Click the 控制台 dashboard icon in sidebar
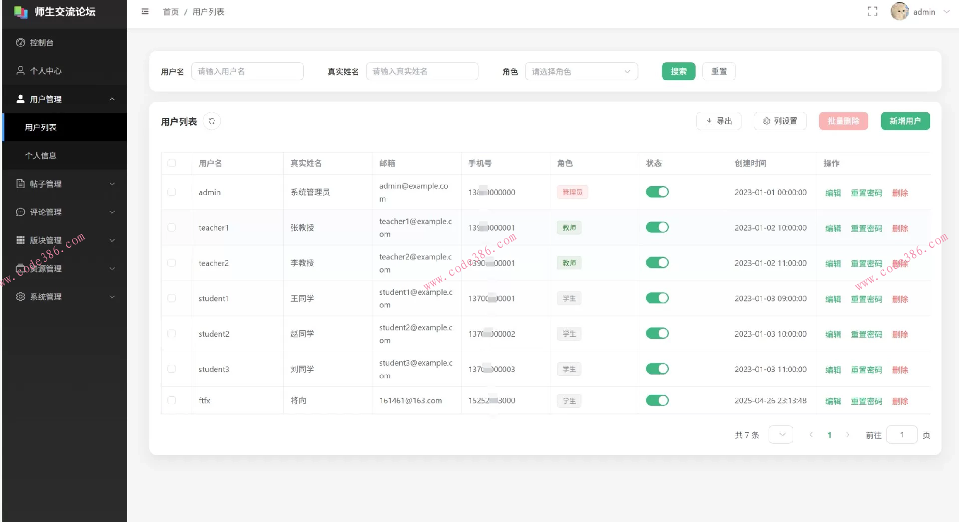This screenshot has height=522, width=959. tap(20, 42)
